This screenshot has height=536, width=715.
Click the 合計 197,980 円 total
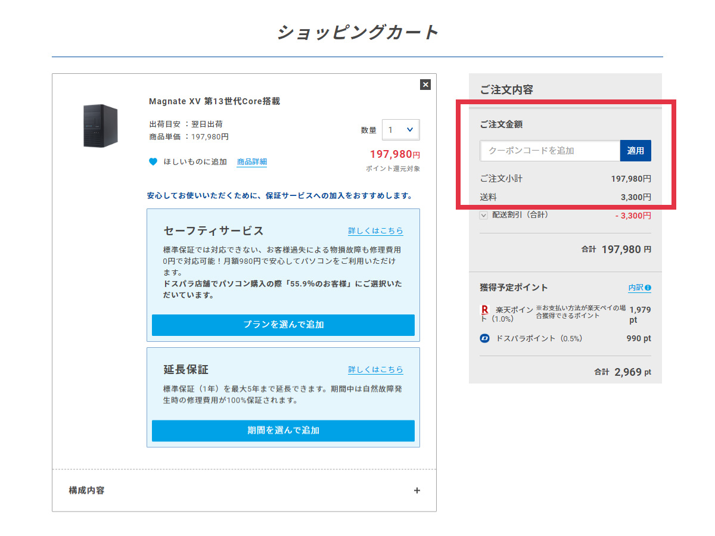[x=616, y=250]
